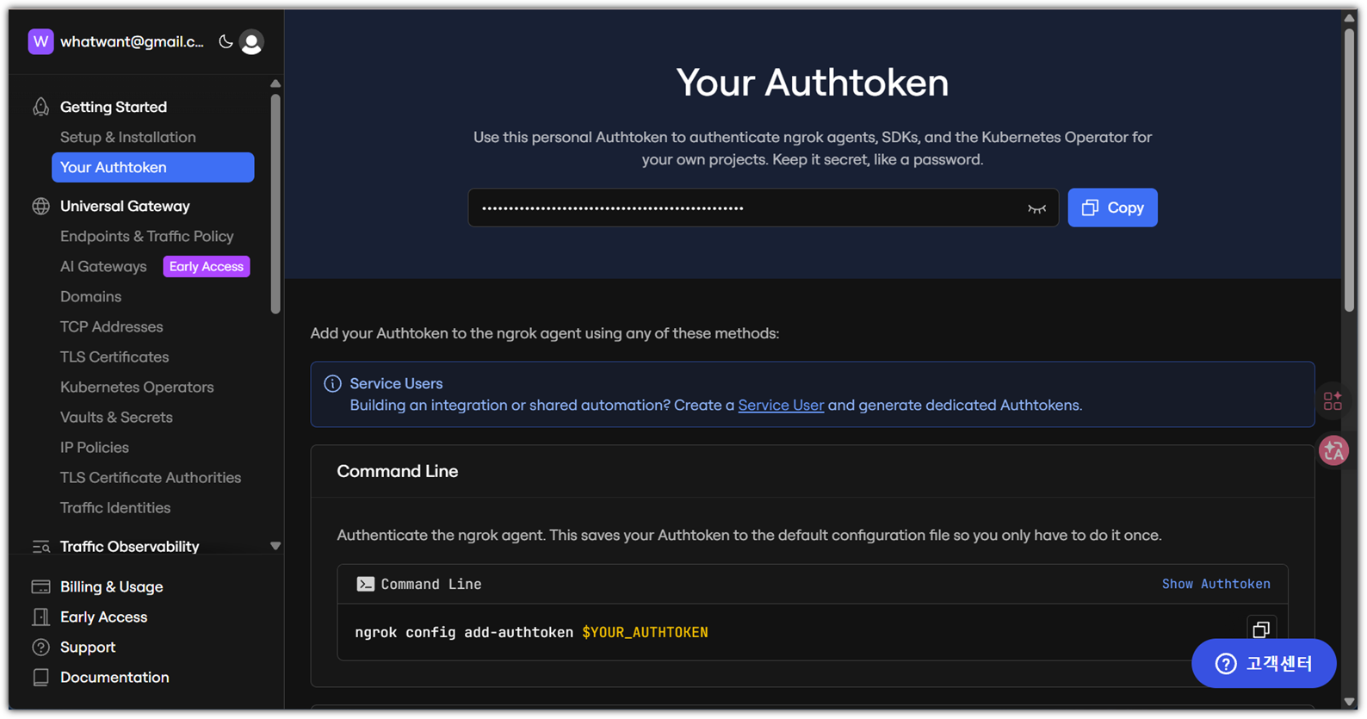Open AI Gateways menu item

tap(103, 266)
